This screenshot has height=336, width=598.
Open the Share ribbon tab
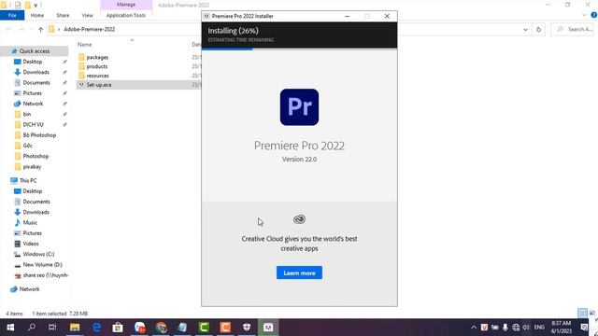pyautogui.click(x=63, y=15)
